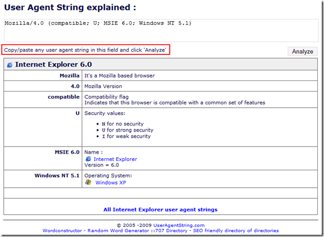Click 'I for weak security' bullet
324x237 pixels.
126,136
